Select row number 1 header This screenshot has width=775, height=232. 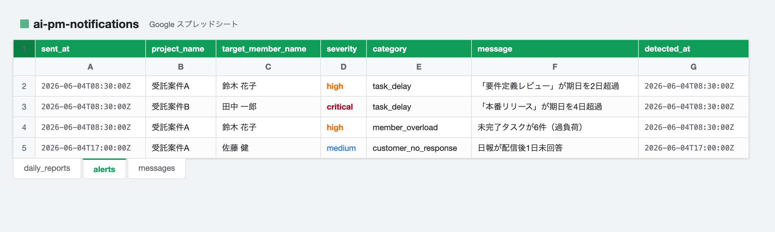(x=24, y=49)
